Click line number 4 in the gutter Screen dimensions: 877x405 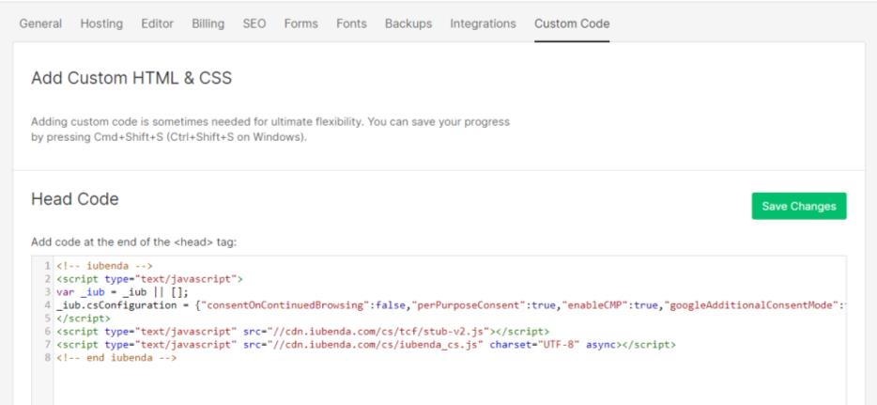[x=48, y=304]
